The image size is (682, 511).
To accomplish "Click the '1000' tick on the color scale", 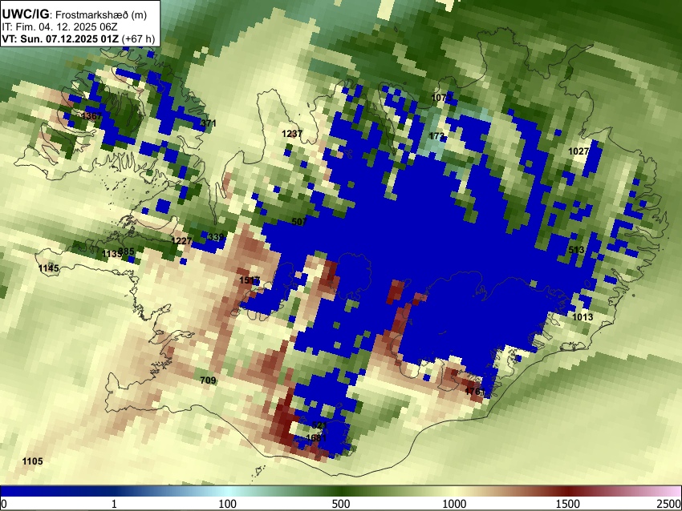I will [x=454, y=504].
